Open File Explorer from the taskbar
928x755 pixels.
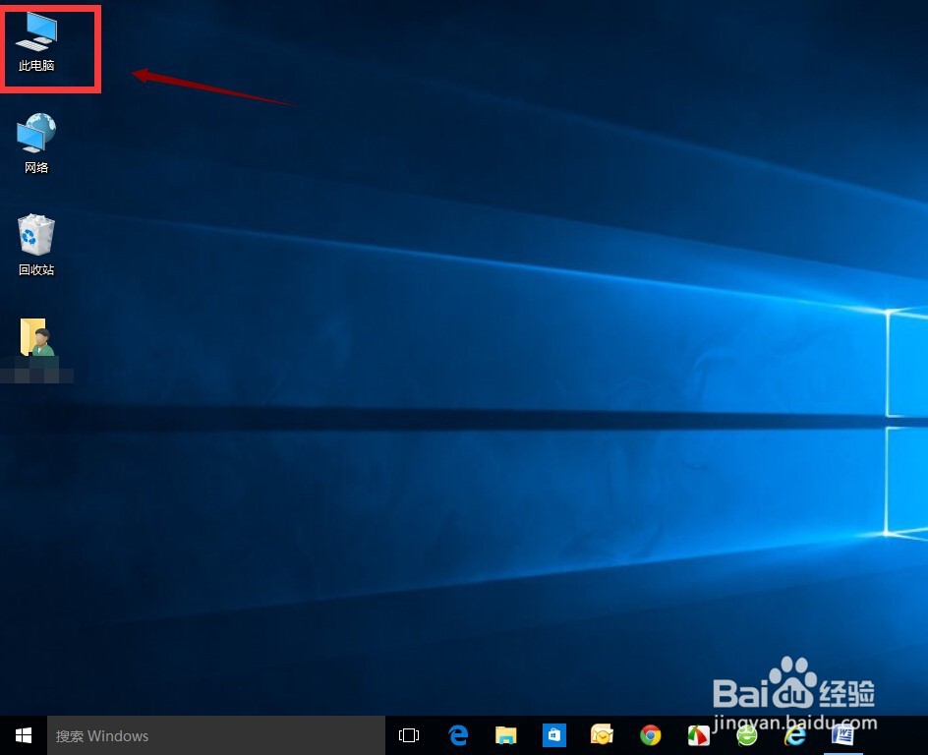click(x=506, y=735)
